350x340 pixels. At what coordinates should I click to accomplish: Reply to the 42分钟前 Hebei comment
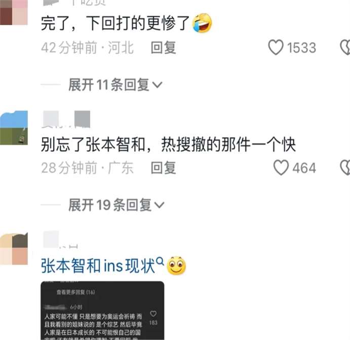[x=164, y=48]
